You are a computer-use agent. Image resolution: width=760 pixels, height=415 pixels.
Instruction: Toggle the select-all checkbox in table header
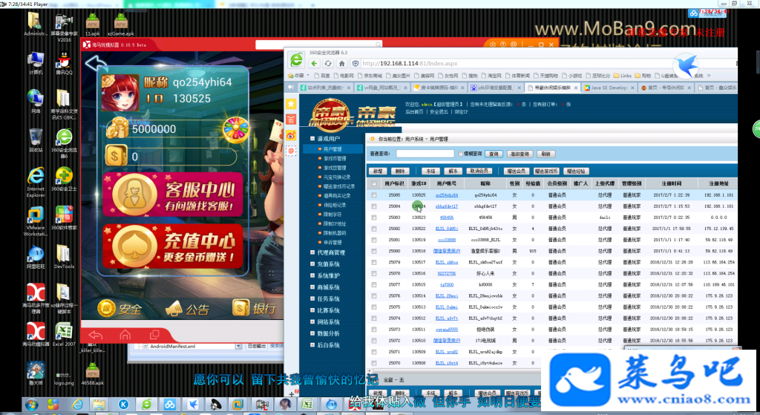click(x=374, y=184)
